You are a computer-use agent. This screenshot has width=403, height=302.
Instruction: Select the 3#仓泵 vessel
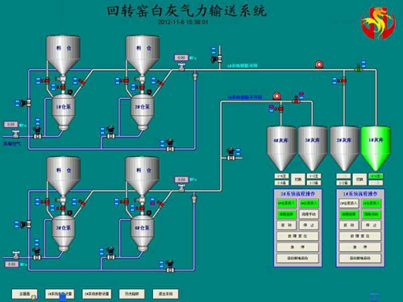point(64,234)
